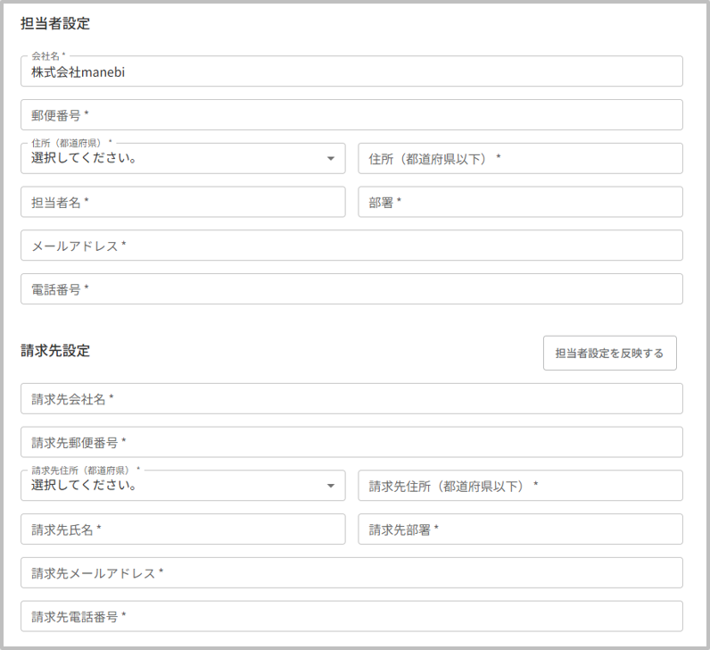The width and height of the screenshot is (710, 650).
Task: Click the 担当者設定を反映する button
Action: pyautogui.click(x=610, y=353)
